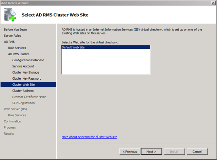Open Role Services under AD RMS
217x160 pixels.
17,48
